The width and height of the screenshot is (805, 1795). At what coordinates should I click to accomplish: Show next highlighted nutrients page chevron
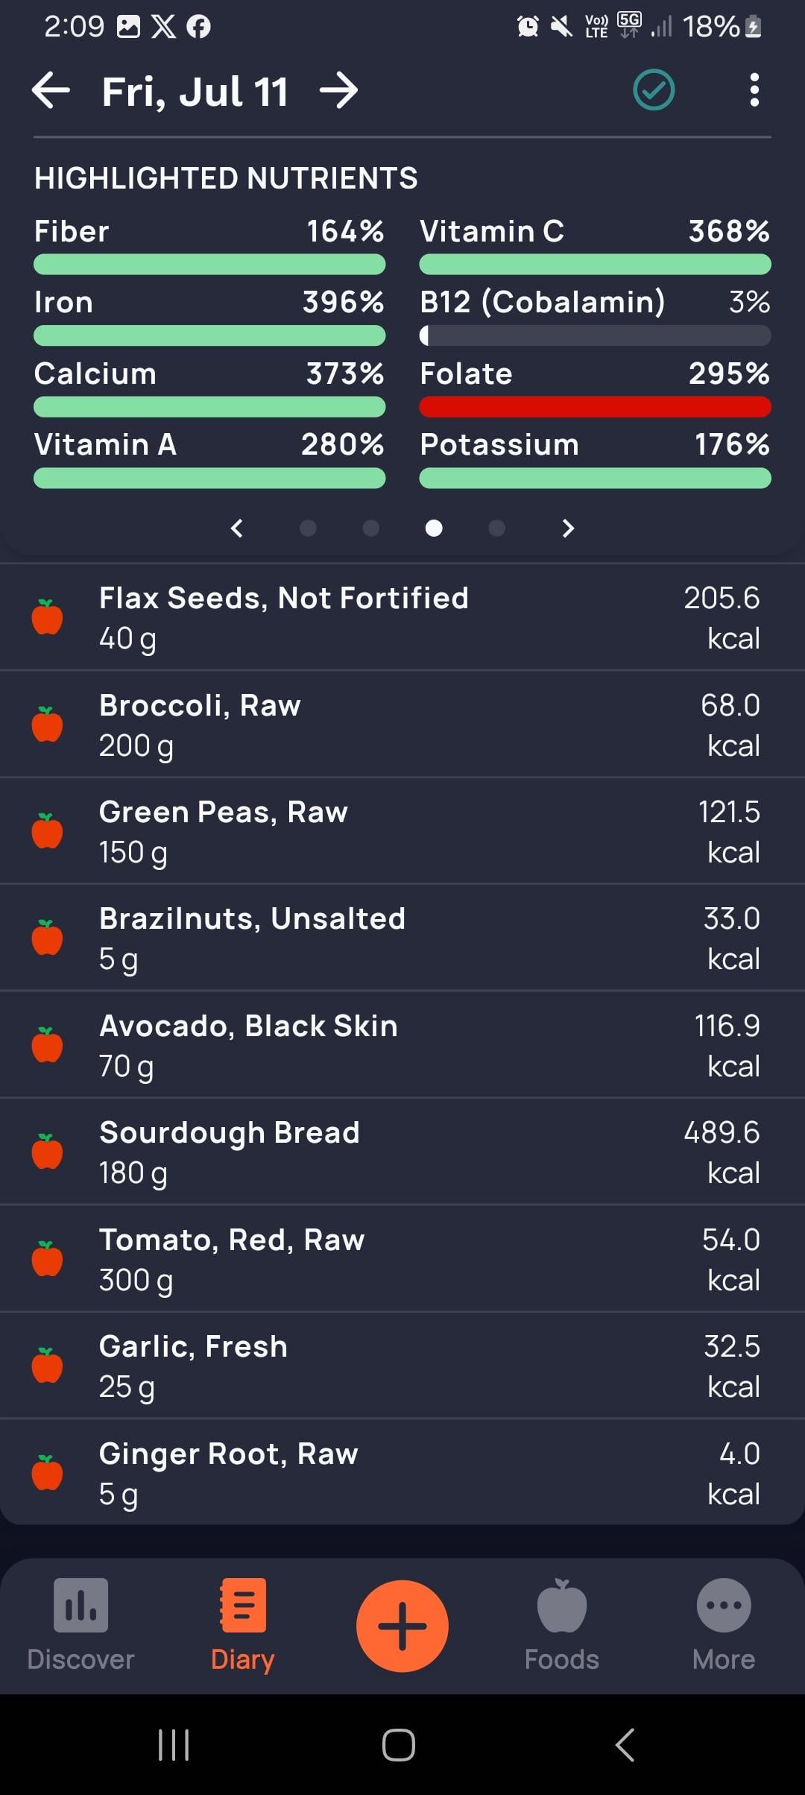(568, 529)
